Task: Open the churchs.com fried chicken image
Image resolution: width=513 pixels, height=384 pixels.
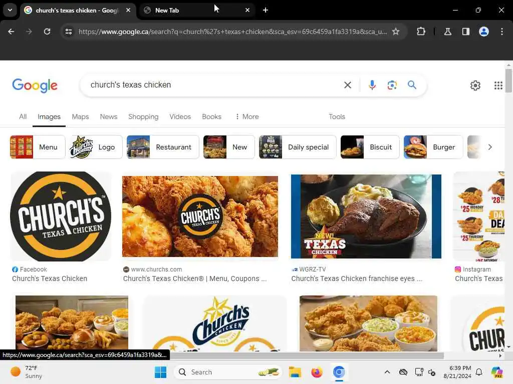Action: click(x=200, y=216)
